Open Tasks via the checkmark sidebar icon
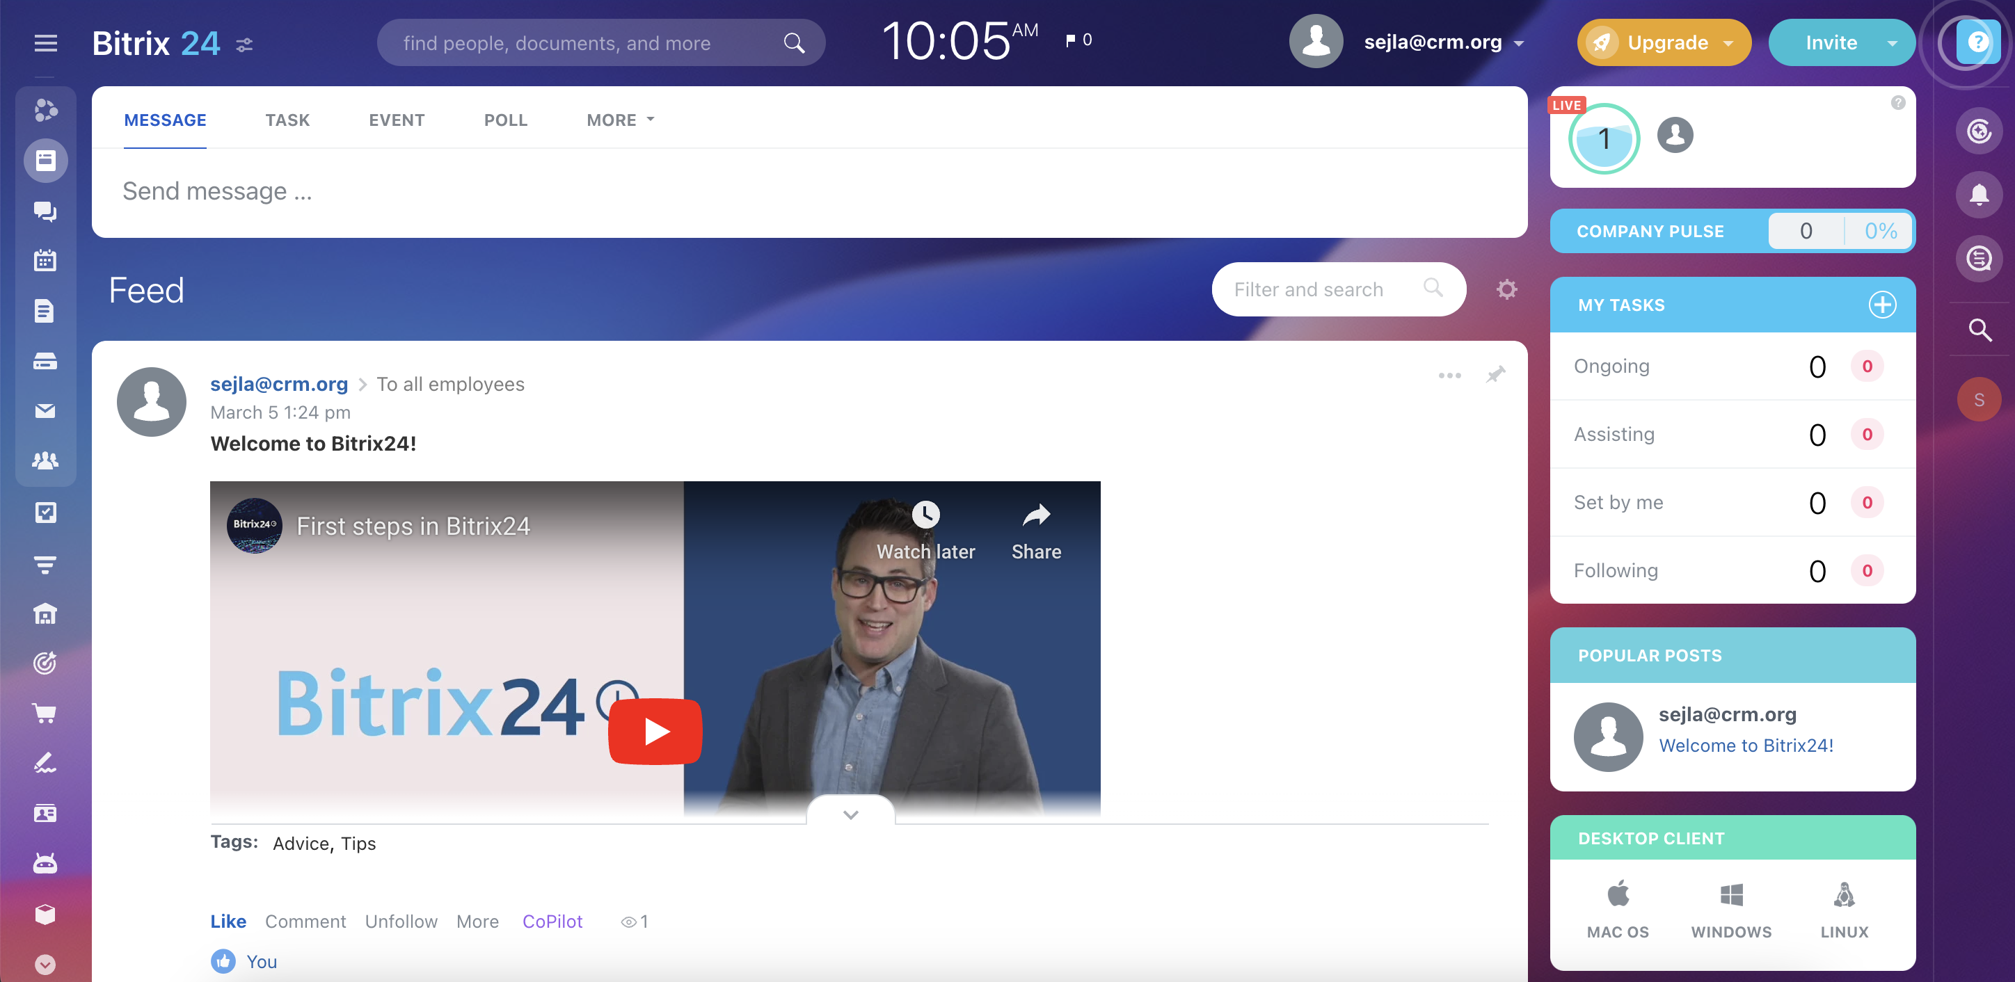The image size is (2015, 982). coord(45,511)
